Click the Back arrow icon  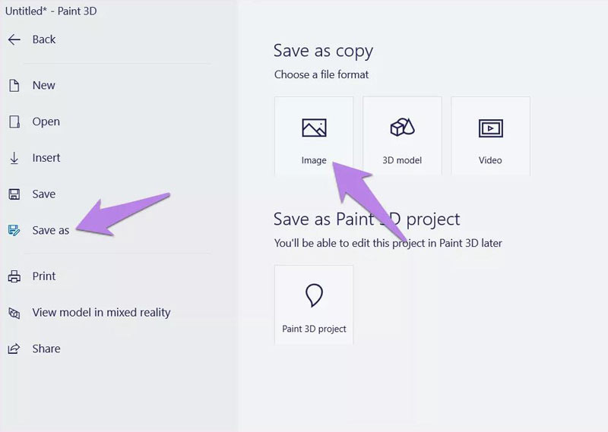[x=14, y=39]
